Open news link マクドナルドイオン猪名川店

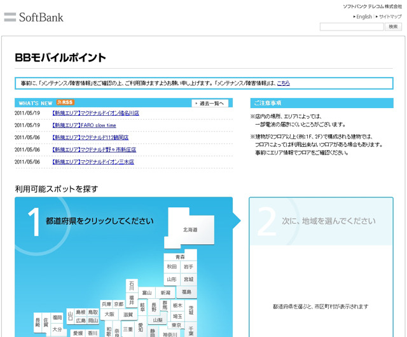tap(95, 113)
